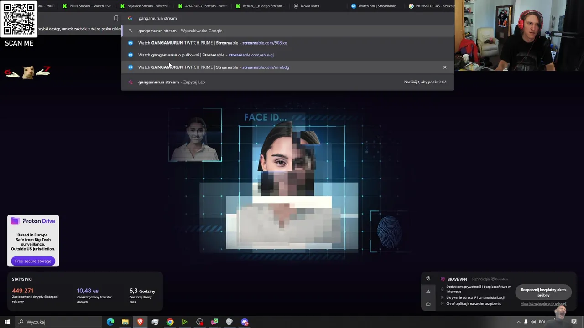Click the Leo icon in suggestions
Viewport: 584px width, 328px height.
click(x=130, y=82)
